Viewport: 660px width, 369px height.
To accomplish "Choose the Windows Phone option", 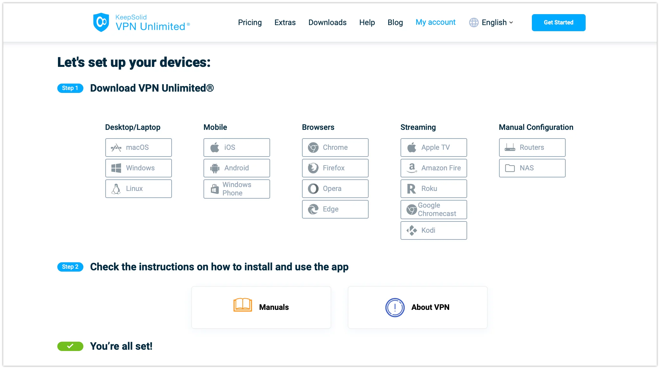I will tap(237, 189).
